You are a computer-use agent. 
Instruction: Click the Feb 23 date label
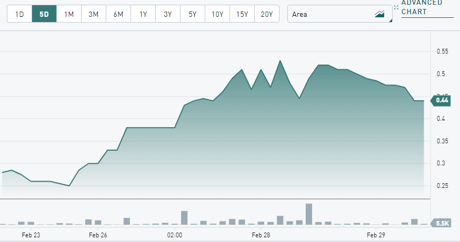coord(31,235)
